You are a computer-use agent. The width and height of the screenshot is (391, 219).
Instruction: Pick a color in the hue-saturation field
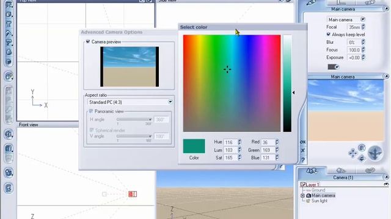(232, 83)
